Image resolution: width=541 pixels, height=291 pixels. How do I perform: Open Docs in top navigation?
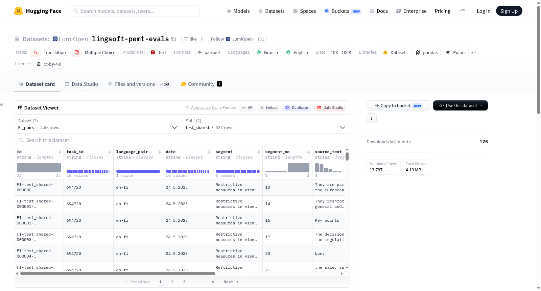point(379,11)
